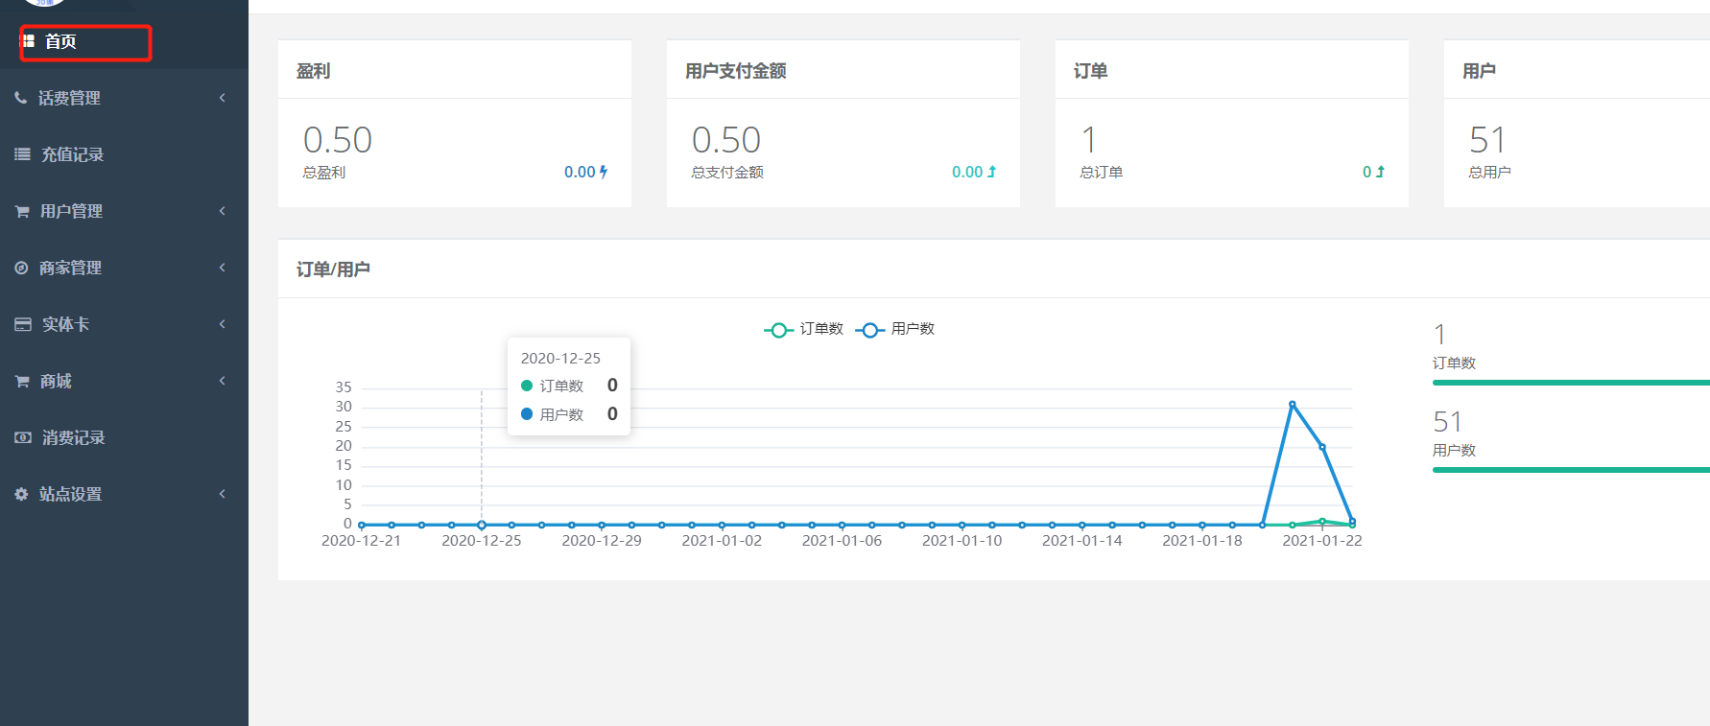Expand the 用户管理 chevron arrow

click(223, 211)
